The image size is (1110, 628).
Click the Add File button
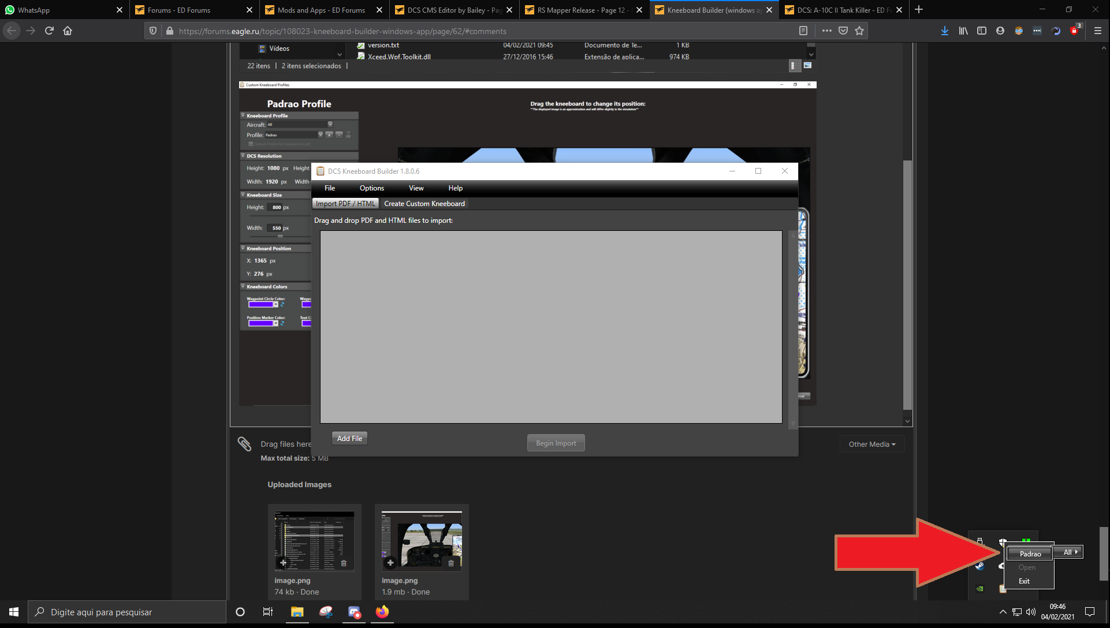point(349,439)
